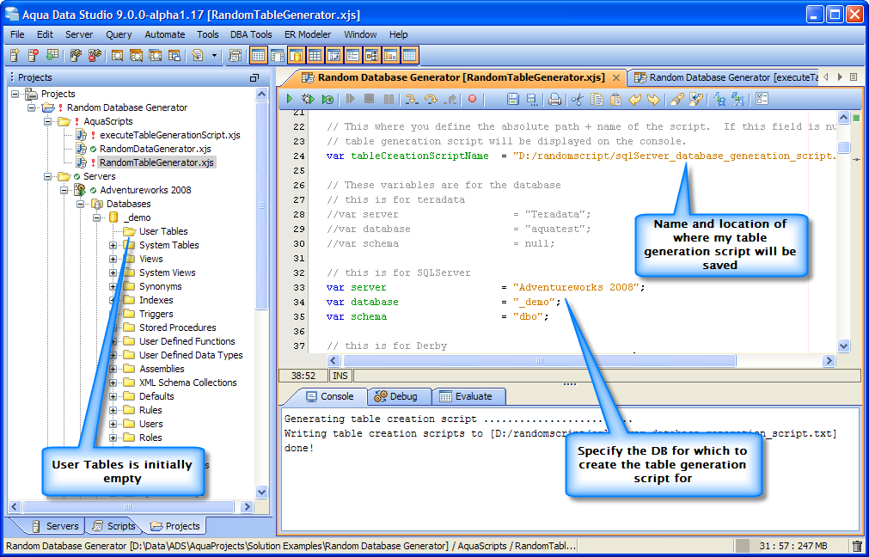Click the Step Into arrow icon
The height and width of the screenshot is (557, 869).
click(411, 99)
